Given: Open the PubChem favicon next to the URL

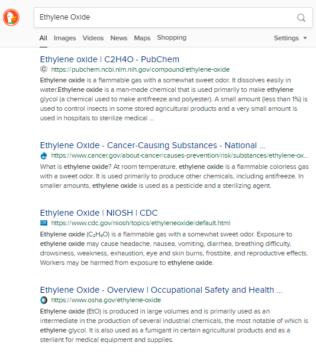Looking at the screenshot, I should point(44,69).
